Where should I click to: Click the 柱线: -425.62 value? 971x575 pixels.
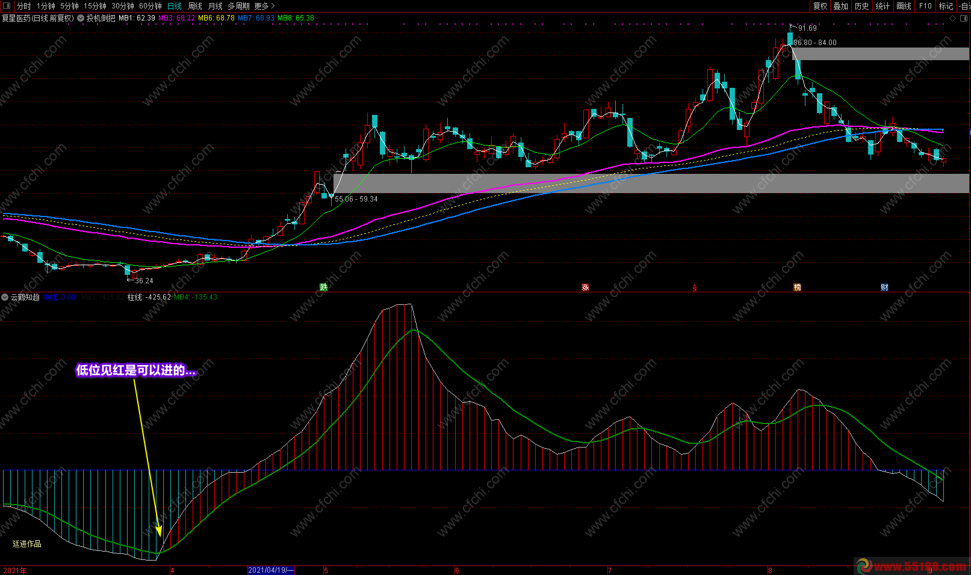point(149,297)
